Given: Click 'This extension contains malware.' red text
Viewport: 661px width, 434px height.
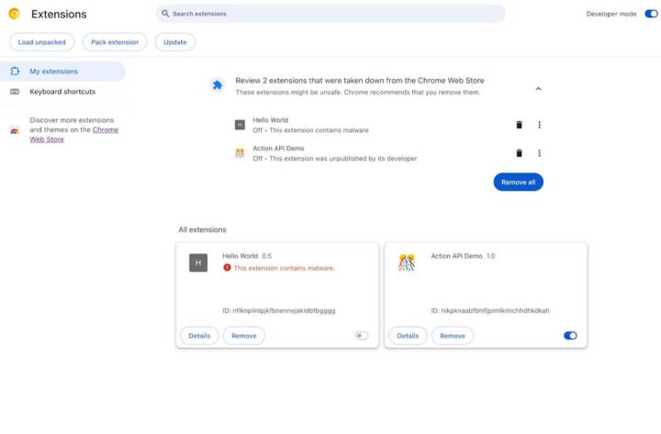Looking at the screenshot, I should click(x=284, y=268).
